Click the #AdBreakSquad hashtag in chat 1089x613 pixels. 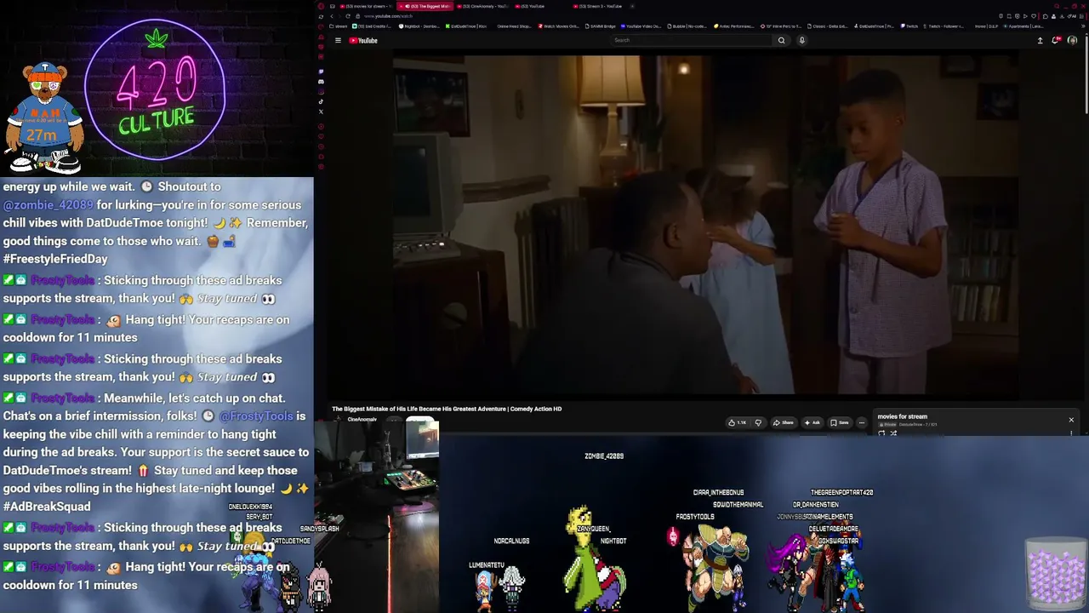point(47,507)
